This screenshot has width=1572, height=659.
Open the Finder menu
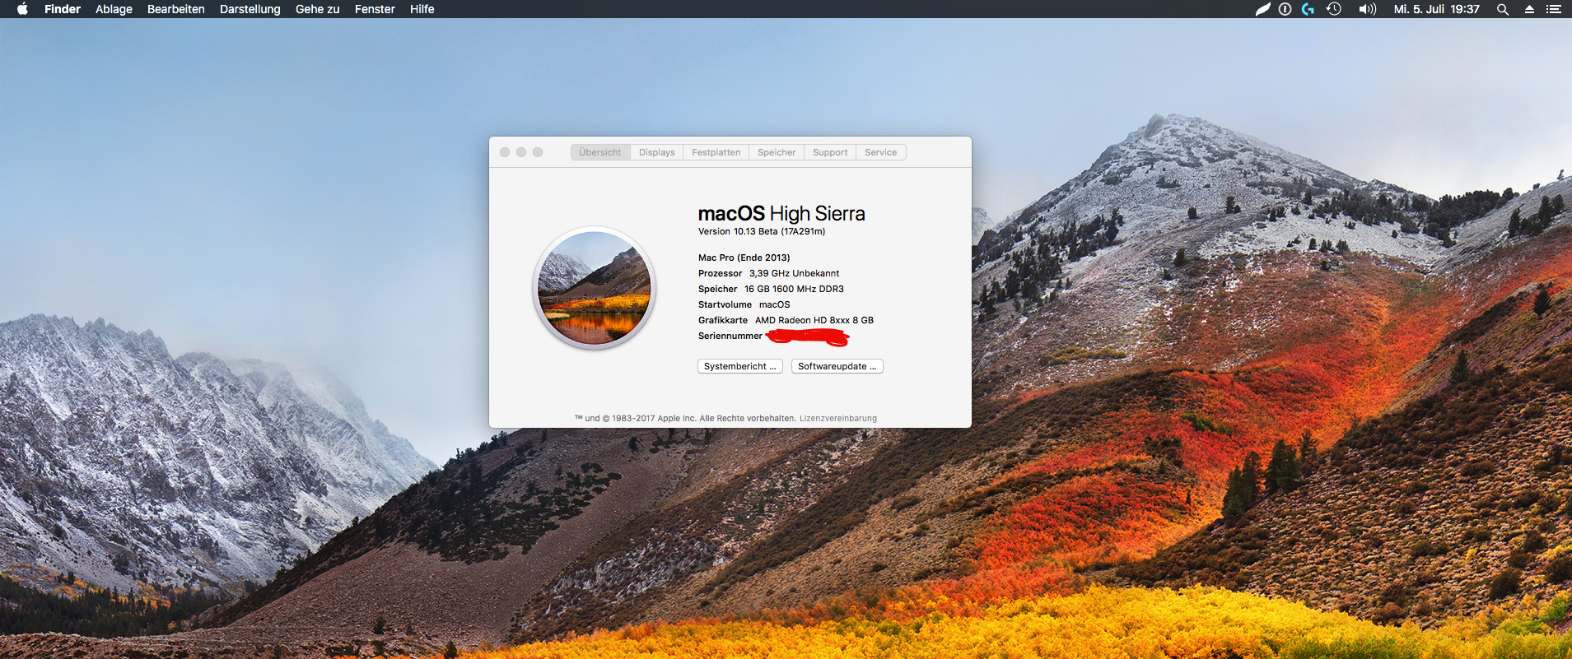pyautogui.click(x=63, y=9)
